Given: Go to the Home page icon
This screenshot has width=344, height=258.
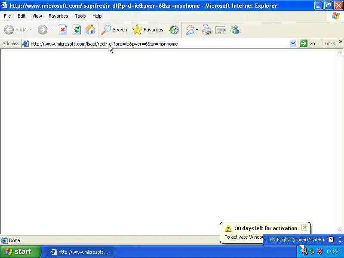Looking at the screenshot, I should [90, 30].
